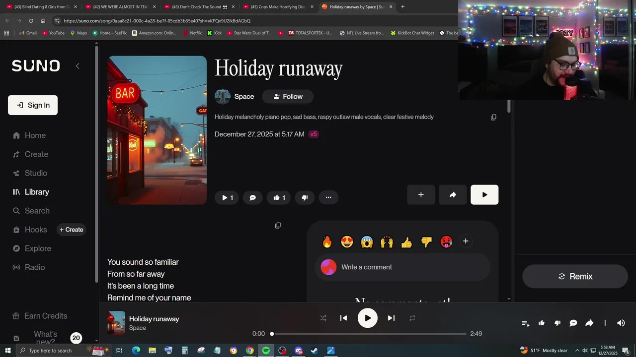Like the song with thumbs up under cover
The width and height of the screenshot is (636, 357).
coord(279,197)
